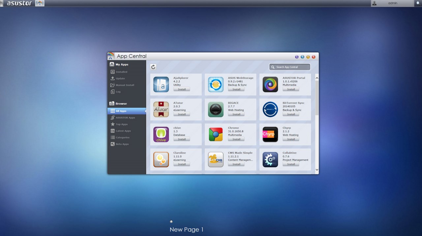
Task: Select the BitTorrent Sync app icon
Action: [270, 109]
